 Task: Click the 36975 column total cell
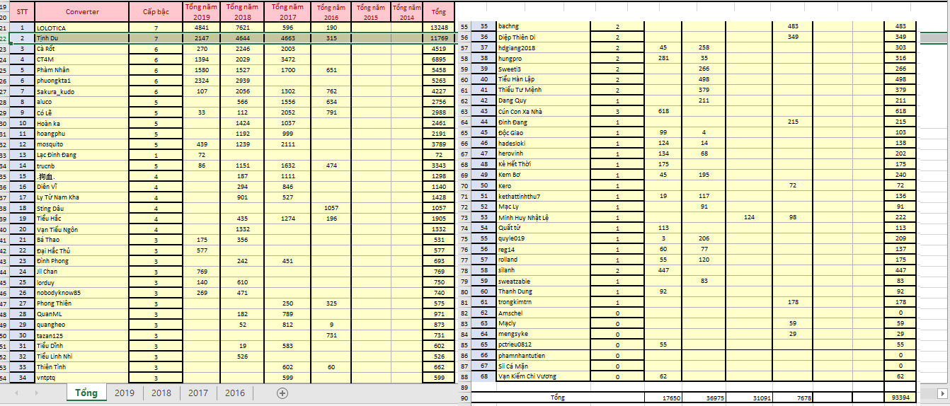click(x=704, y=398)
